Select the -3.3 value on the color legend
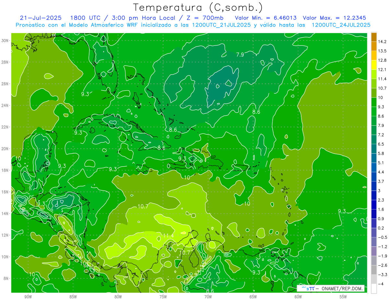This screenshot has height=301, width=389. [383, 275]
